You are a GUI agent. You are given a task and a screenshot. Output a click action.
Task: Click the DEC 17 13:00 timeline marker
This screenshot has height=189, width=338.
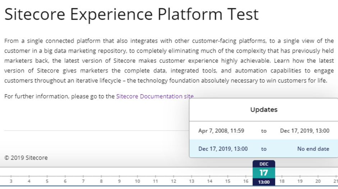(264, 173)
